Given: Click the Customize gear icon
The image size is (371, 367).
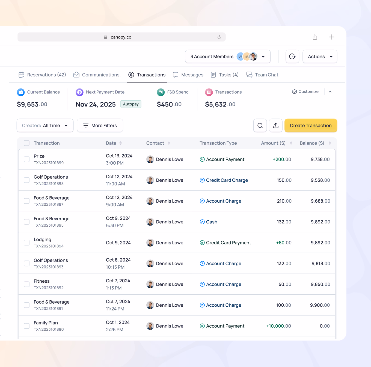Looking at the screenshot, I should [x=295, y=92].
